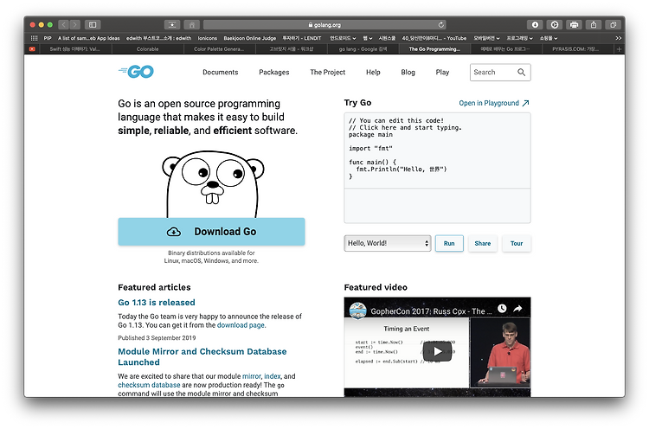
Task: Add a new tab with the plus icon
Action: pyautogui.click(x=620, y=49)
